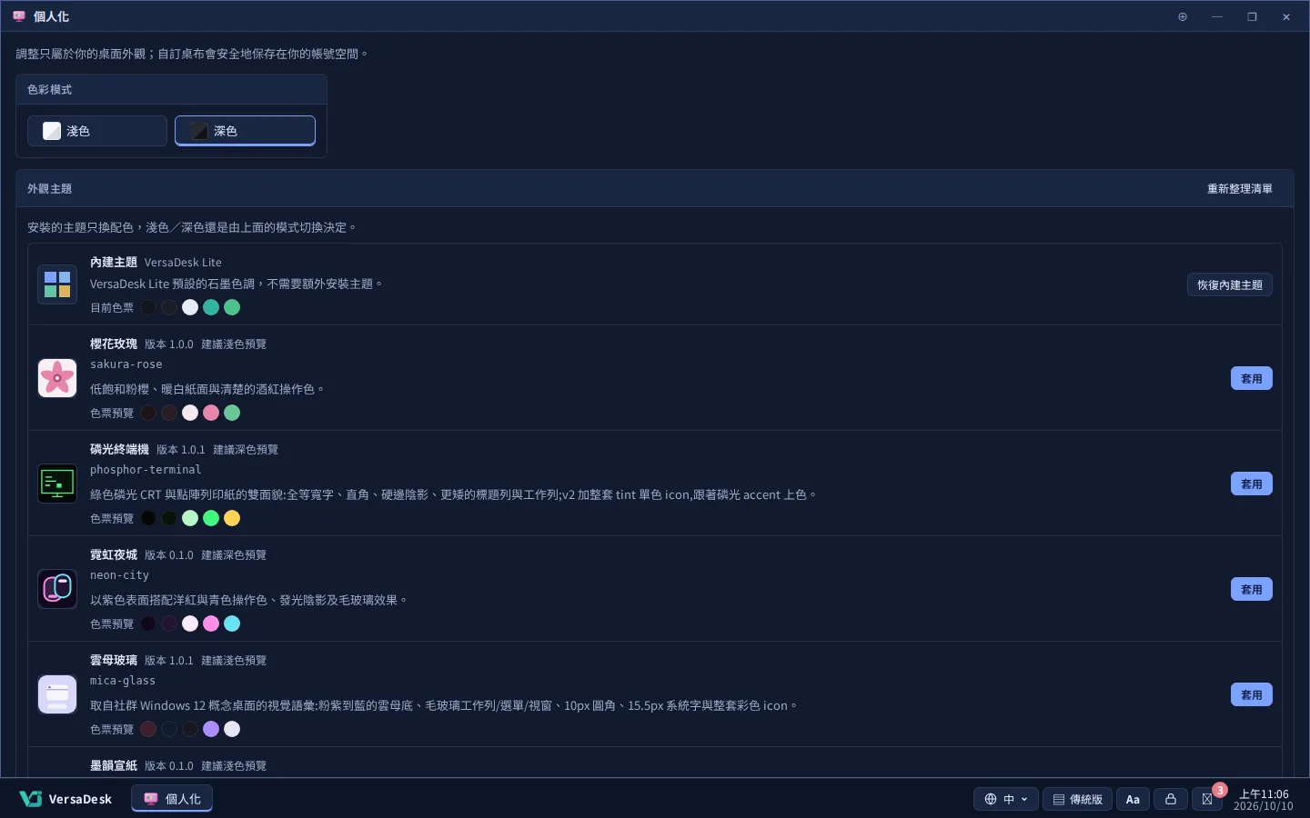Click the neon-city theme icon
Viewport: 1310px width, 818px height.
pos(57,589)
